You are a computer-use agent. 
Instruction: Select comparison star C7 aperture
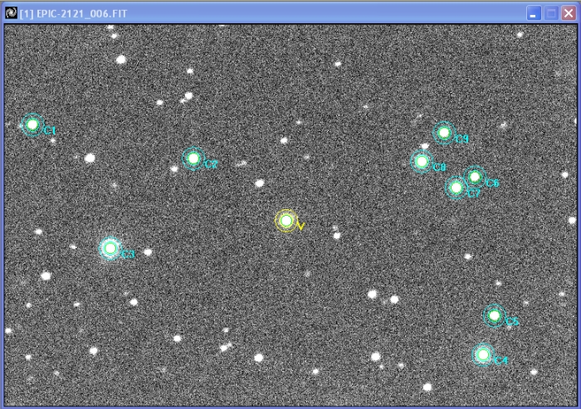click(x=456, y=187)
